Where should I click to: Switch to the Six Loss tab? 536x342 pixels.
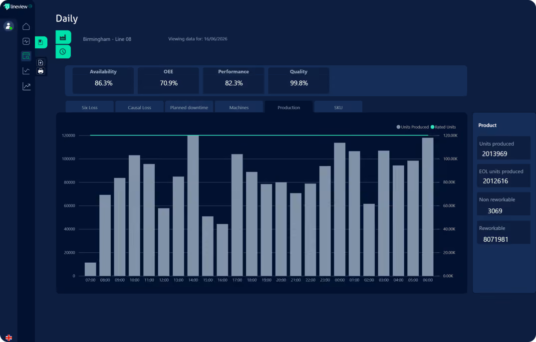pyautogui.click(x=89, y=107)
